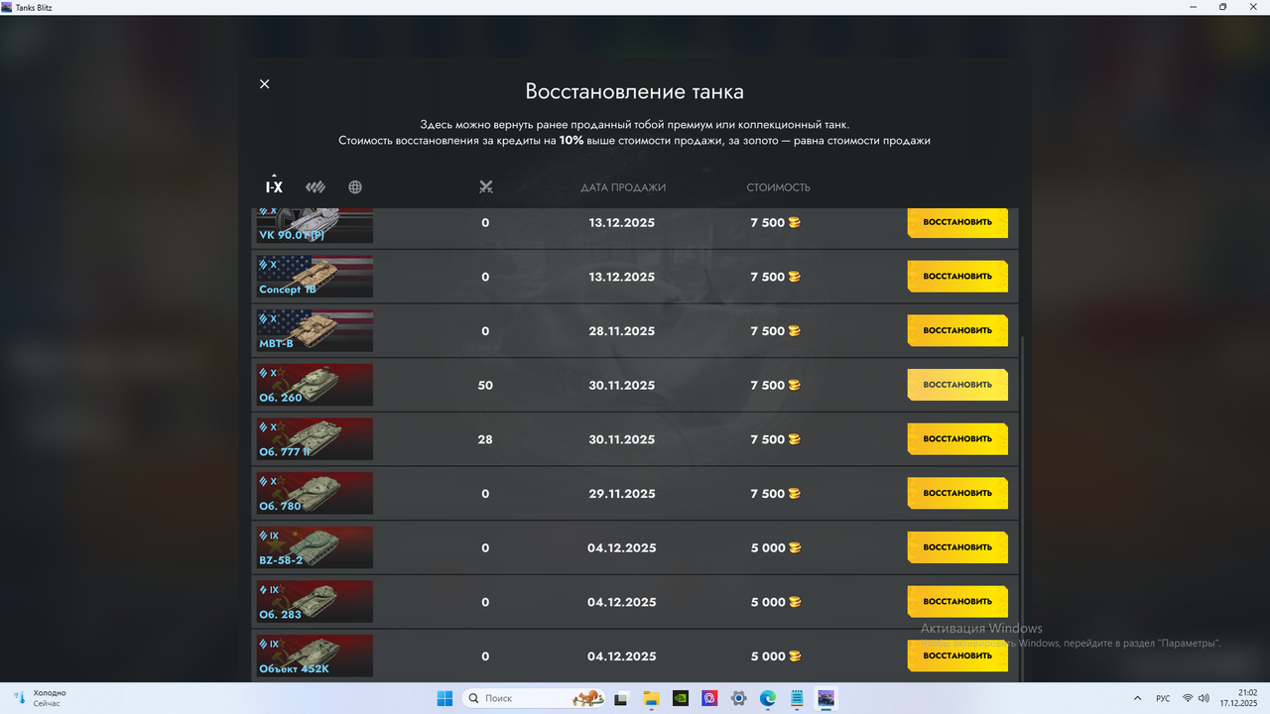This screenshot has height=714, width=1270.
Task: Restore the Объект 452К tank
Action: click(957, 655)
